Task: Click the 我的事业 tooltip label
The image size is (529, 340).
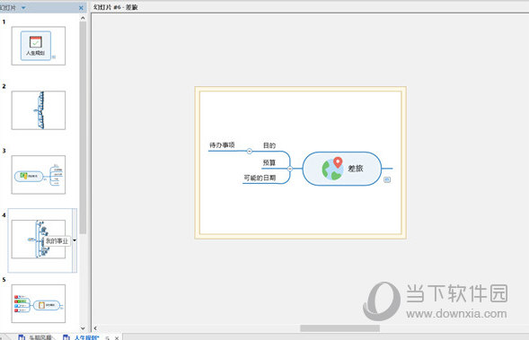Action: tap(57, 240)
